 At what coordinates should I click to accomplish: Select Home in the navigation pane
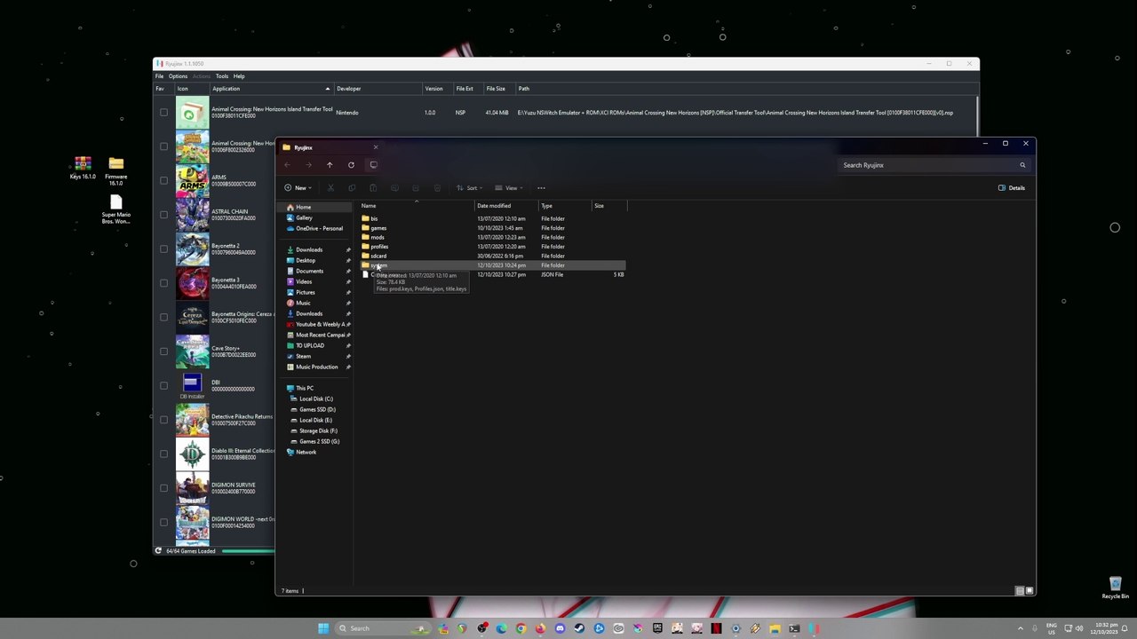click(x=303, y=207)
